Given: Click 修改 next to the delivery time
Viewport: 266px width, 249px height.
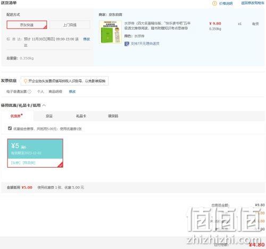Looking at the screenshot, I should point(87,39).
